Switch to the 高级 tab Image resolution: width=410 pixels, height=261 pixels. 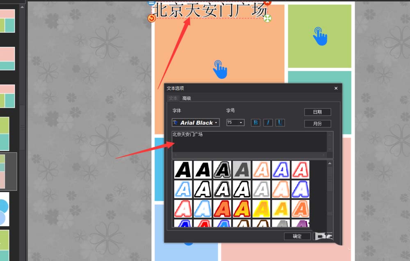click(x=187, y=98)
